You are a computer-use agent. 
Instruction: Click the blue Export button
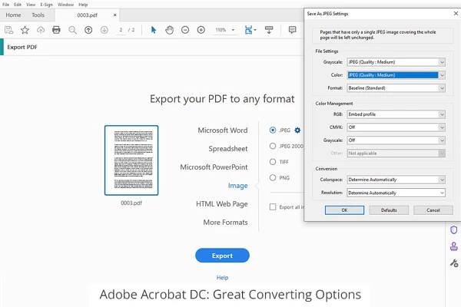click(222, 256)
